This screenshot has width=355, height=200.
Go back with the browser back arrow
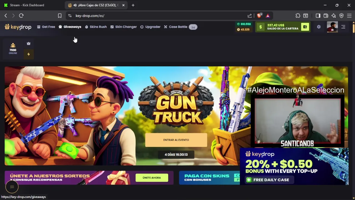coord(6,16)
